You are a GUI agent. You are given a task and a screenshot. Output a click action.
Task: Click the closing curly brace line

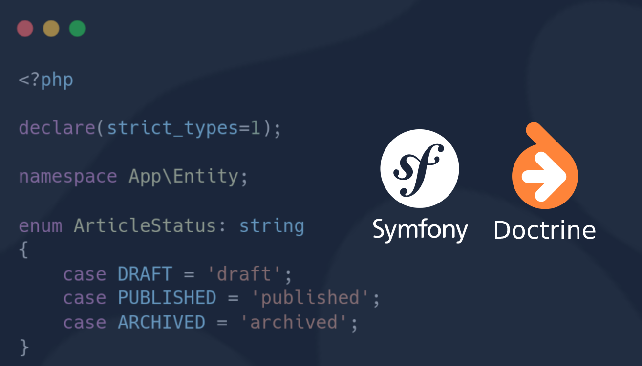24,347
